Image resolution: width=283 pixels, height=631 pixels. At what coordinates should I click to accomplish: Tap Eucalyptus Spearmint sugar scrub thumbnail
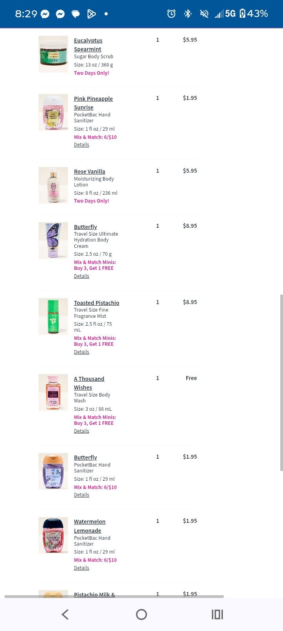tap(53, 54)
